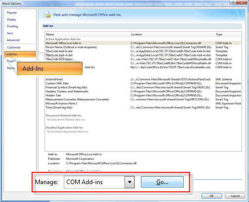
Task: Open the Popular options category
Action: point(12,12)
